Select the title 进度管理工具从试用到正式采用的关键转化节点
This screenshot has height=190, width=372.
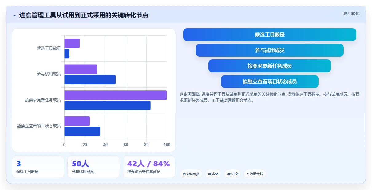pyautogui.click(x=84, y=15)
